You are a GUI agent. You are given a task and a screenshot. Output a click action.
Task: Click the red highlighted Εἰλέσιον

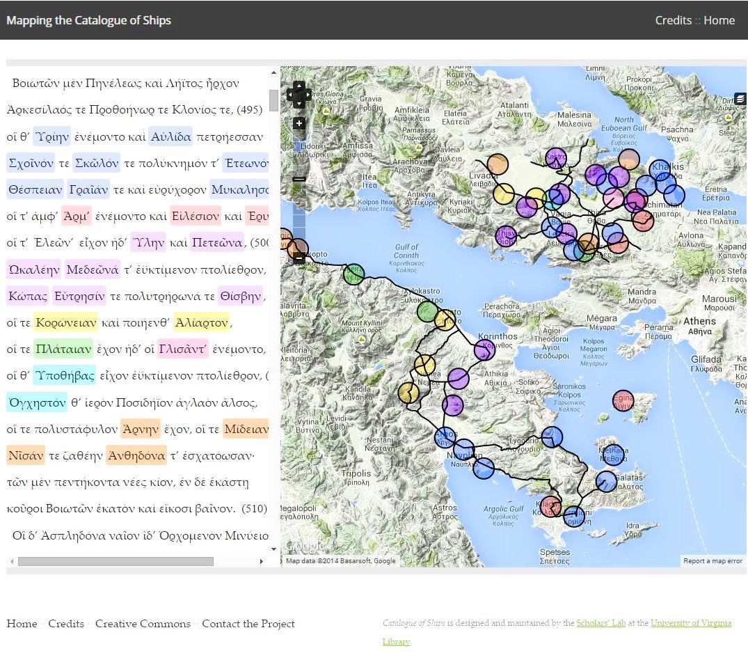[x=195, y=217]
